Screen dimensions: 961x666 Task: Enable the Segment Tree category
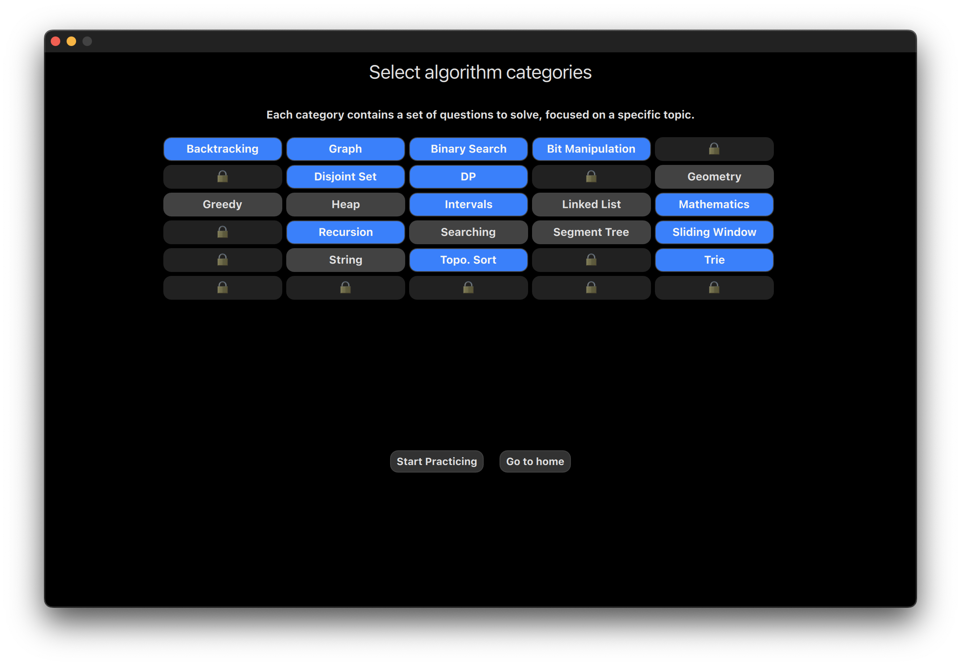[591, 232]
